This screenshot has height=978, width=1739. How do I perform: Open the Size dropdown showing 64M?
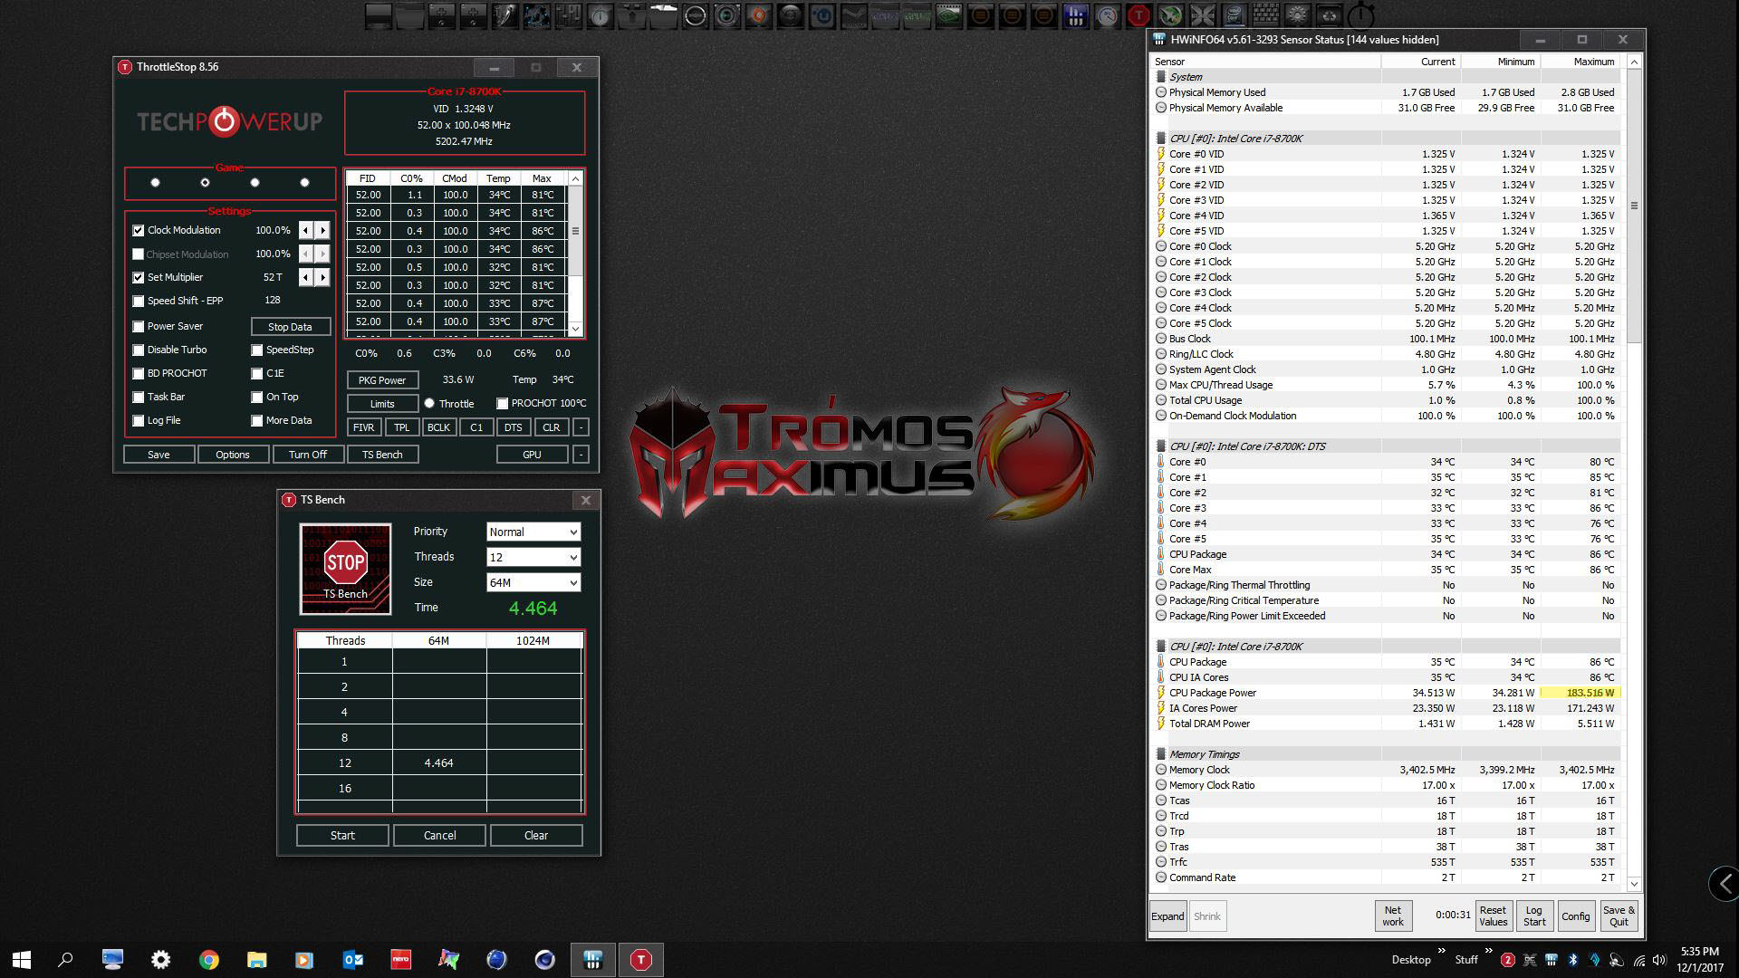533,583
